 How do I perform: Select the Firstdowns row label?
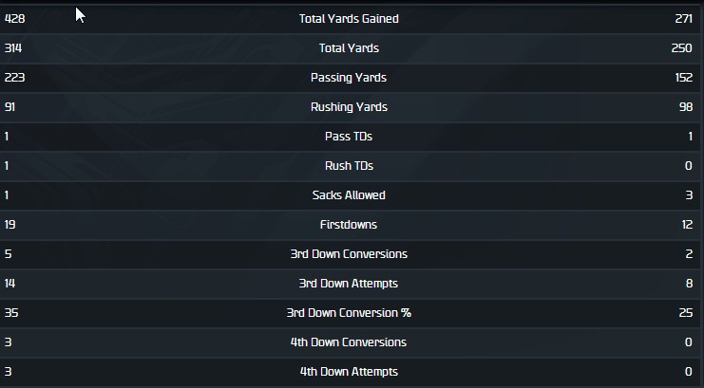click(349, 224)
